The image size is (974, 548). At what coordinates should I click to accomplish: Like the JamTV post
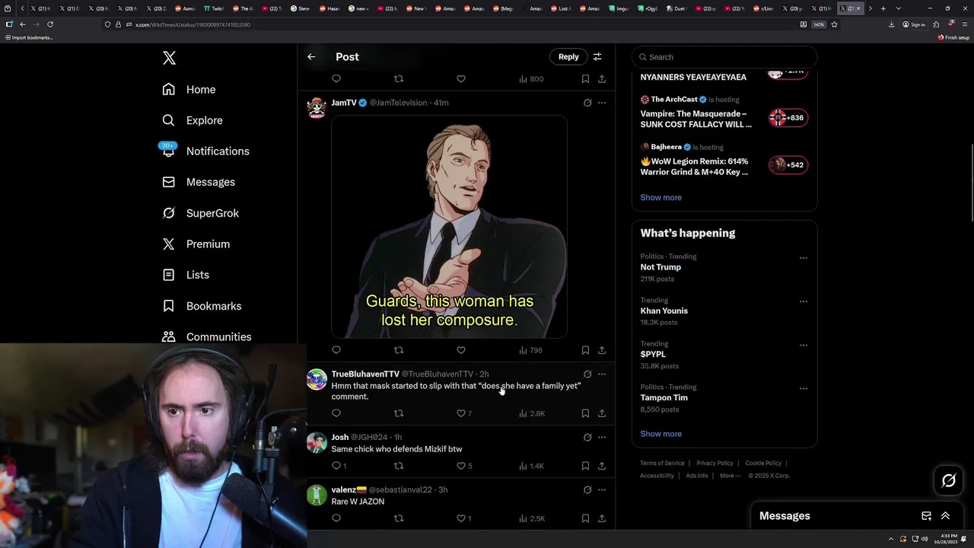(461, 350)
